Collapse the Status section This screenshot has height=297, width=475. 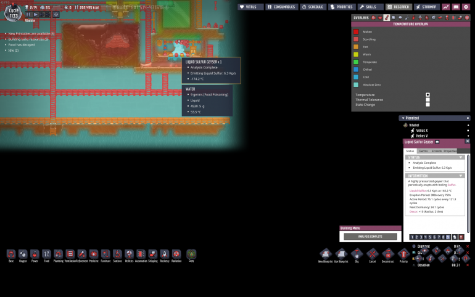[461, 157]
